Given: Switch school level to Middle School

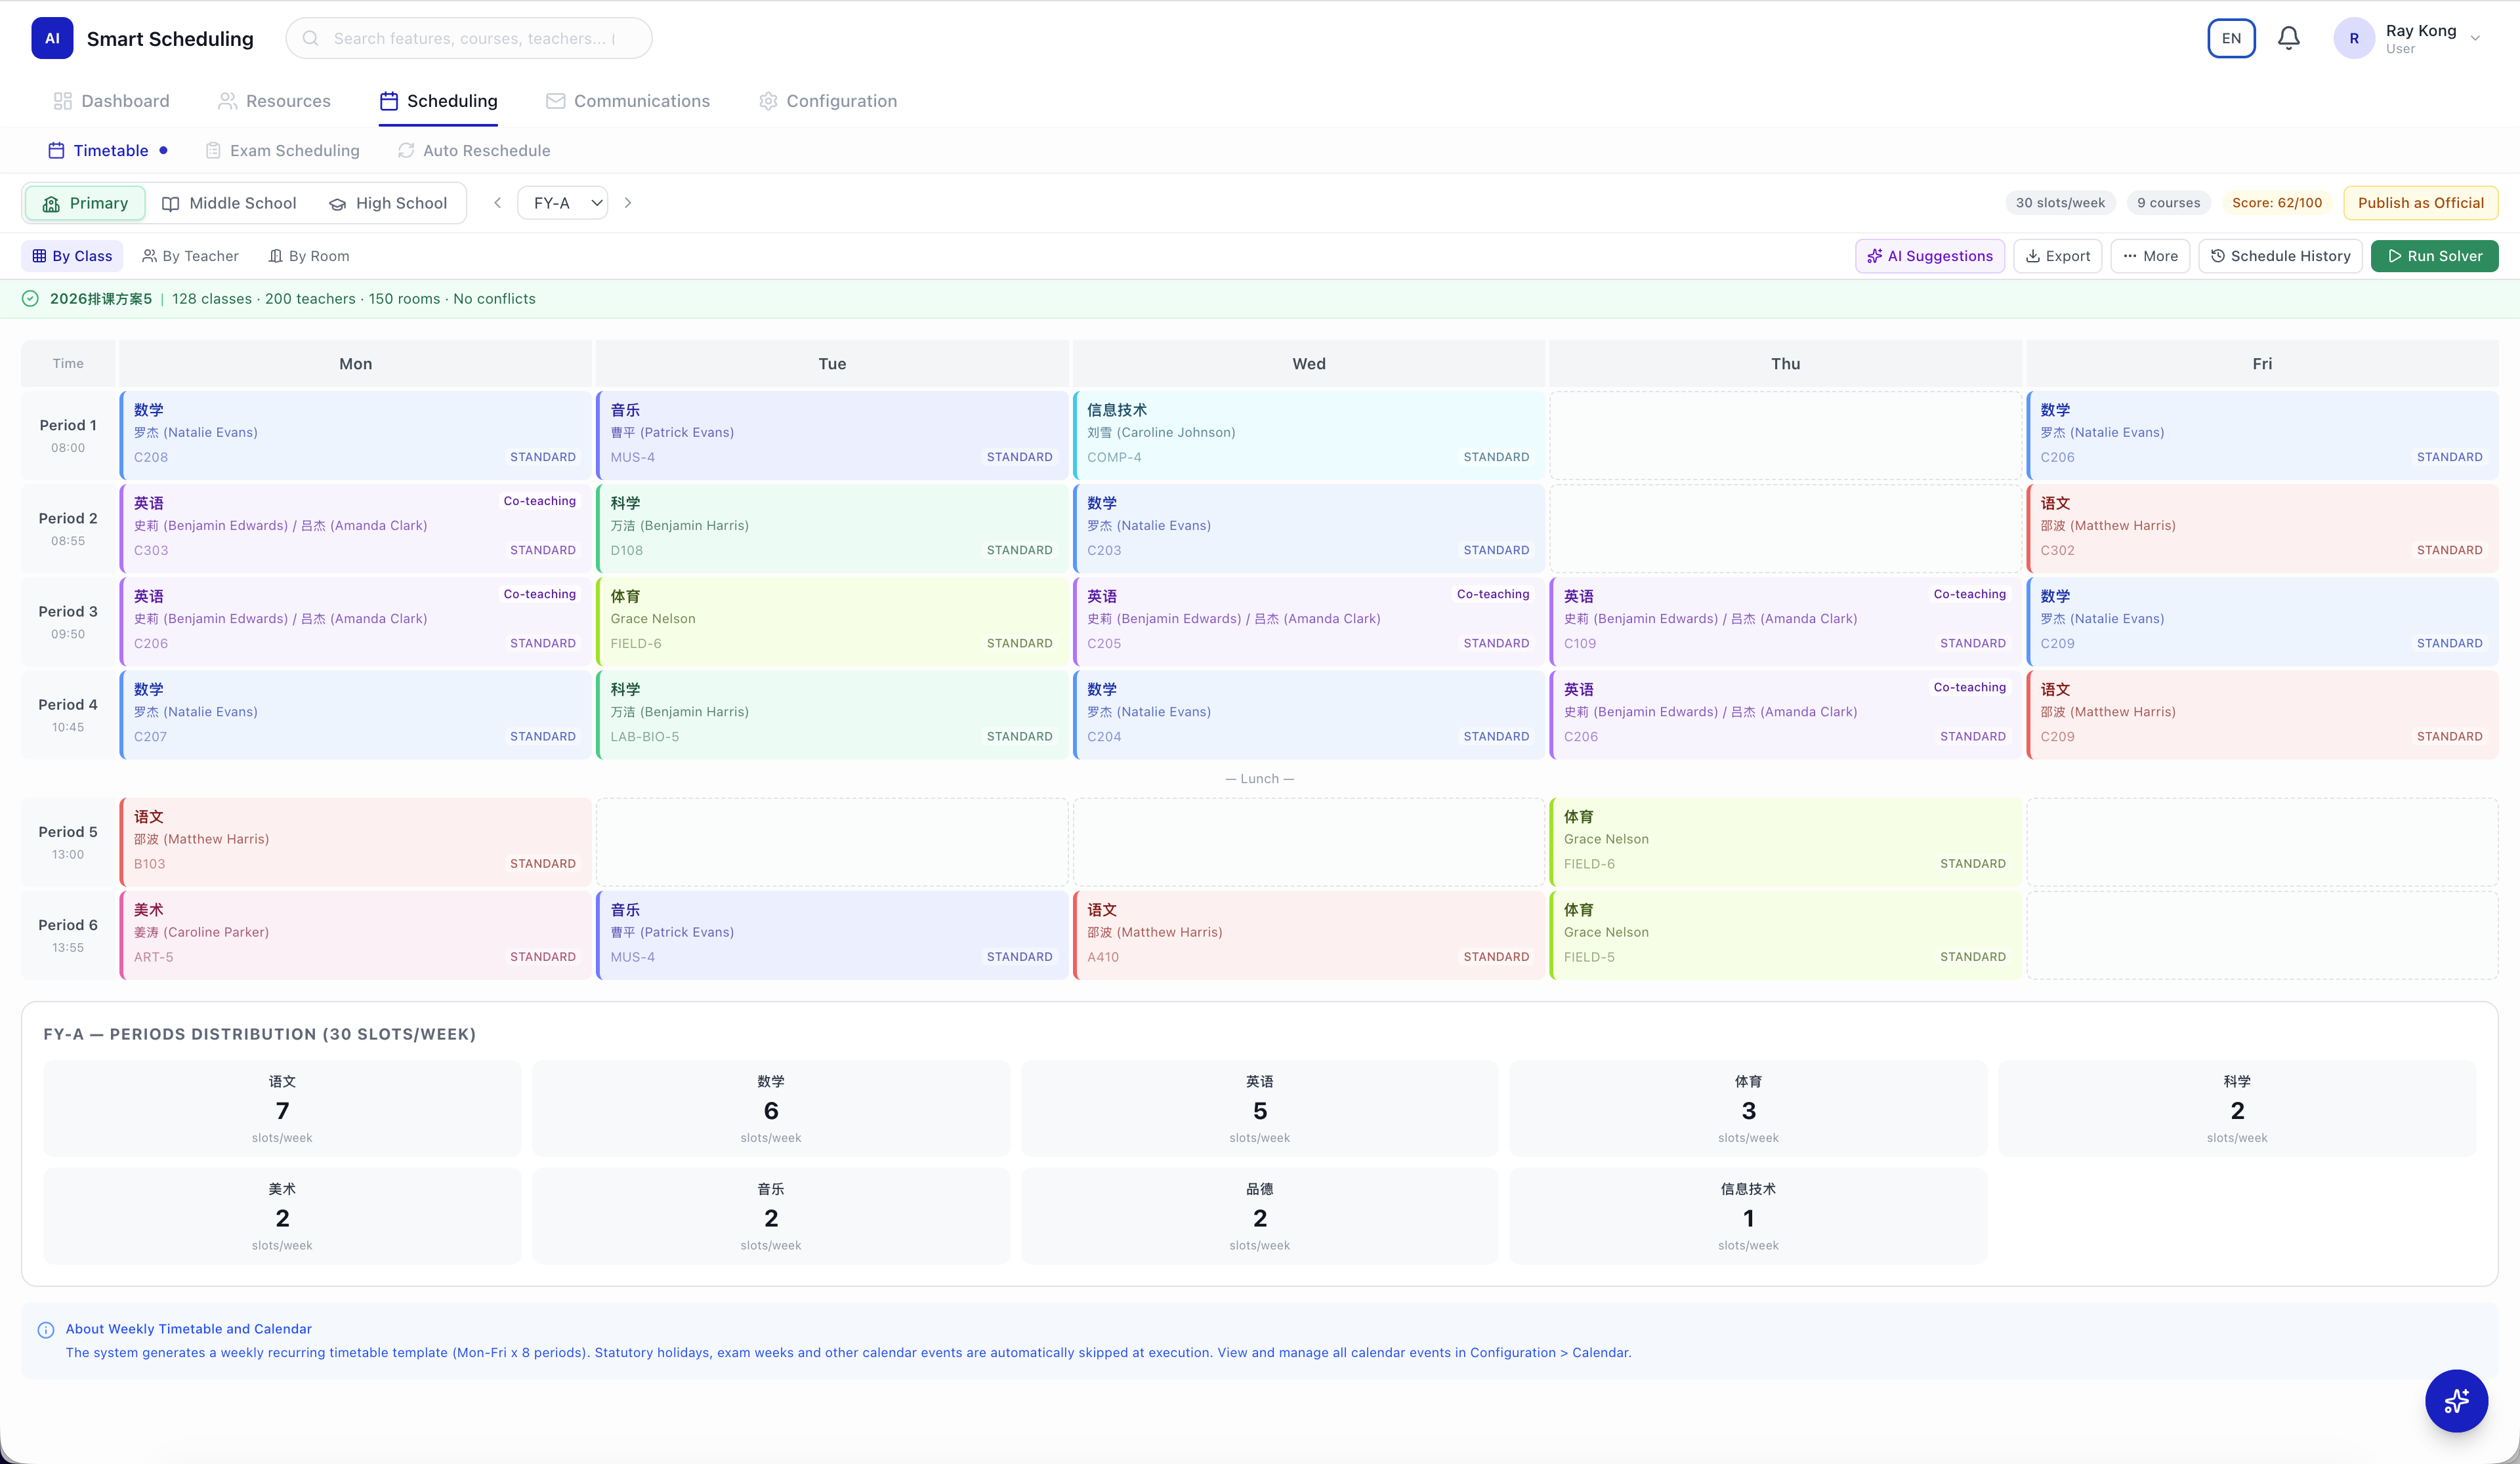Looking at the screenshot, I should 229,203.
